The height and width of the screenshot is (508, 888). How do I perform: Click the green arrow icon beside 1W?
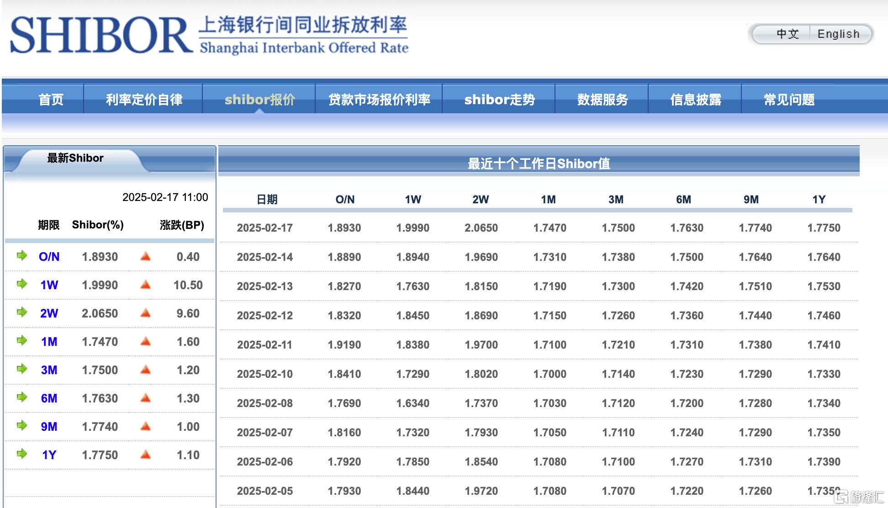coord(22,284)
